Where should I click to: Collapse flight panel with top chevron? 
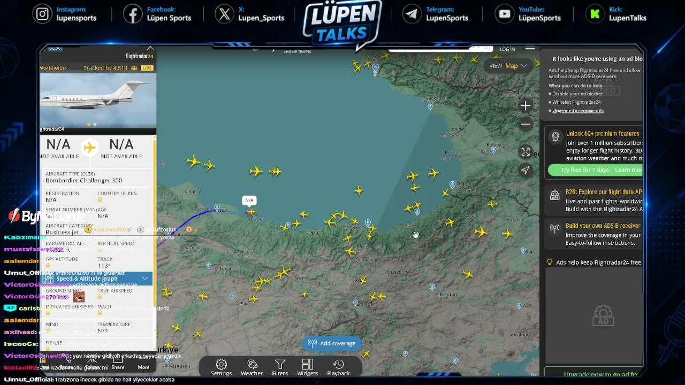click(150, 48)
